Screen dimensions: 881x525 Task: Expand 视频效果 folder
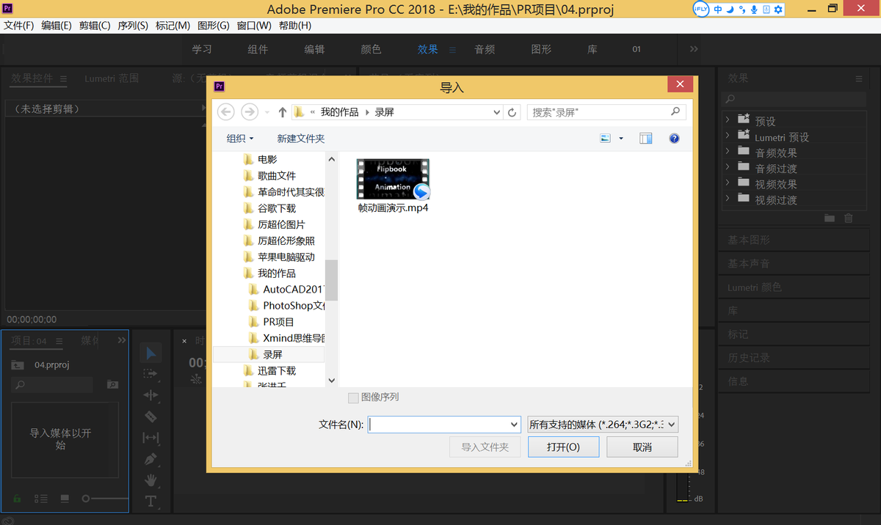727,183
